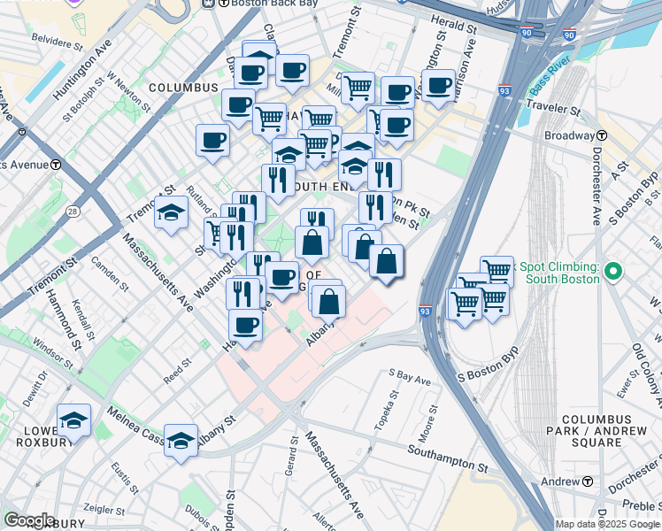Open the Massachusetts Avenue T station icon
Image resolution: width=662 pixels, height=531 pixels.
55,164
